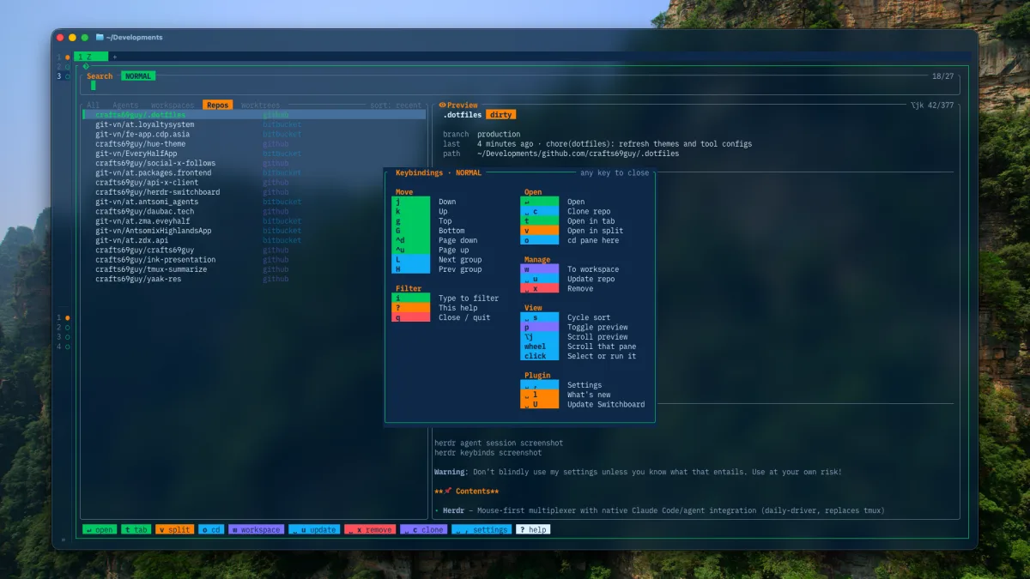The width and height of the screenshot is (1030, 579).
Task: Click 'any key to close' in Keybindings popup
Action: click(615, 172)
